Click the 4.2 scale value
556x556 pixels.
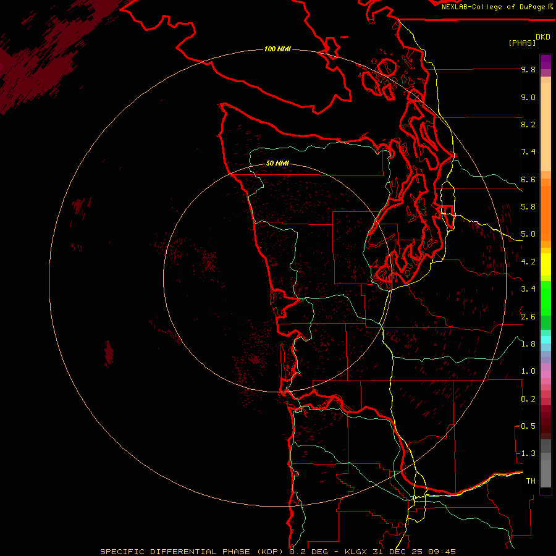(x=528, y=262)
